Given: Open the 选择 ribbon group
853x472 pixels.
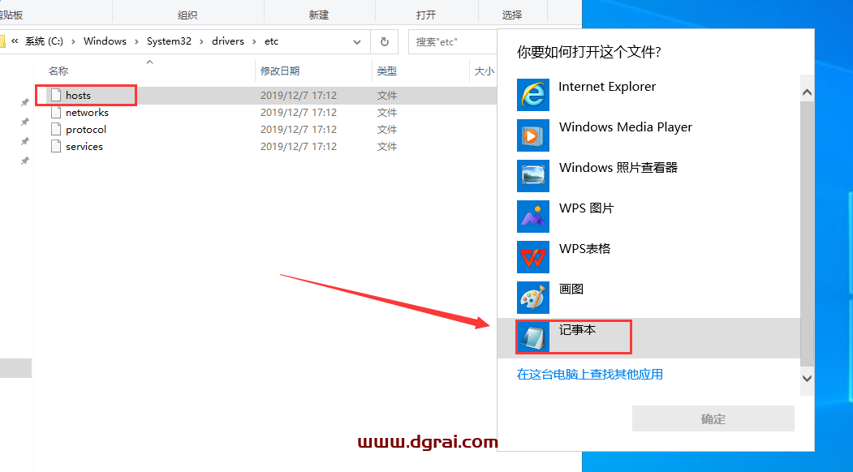Looking at the screenshot, I should 512,15.
